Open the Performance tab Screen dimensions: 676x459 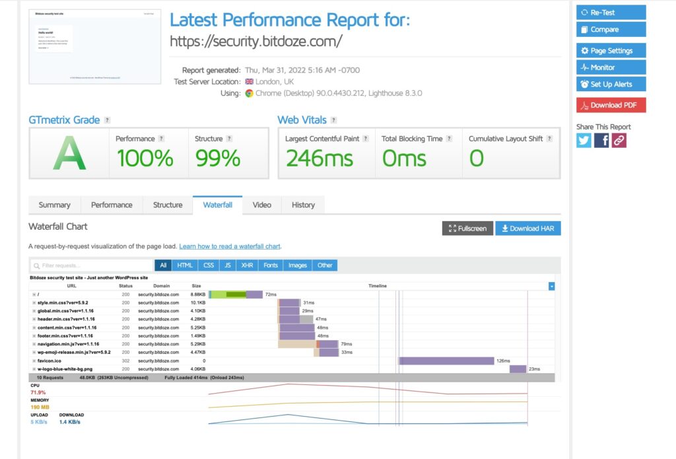click(x=112, y=205)
